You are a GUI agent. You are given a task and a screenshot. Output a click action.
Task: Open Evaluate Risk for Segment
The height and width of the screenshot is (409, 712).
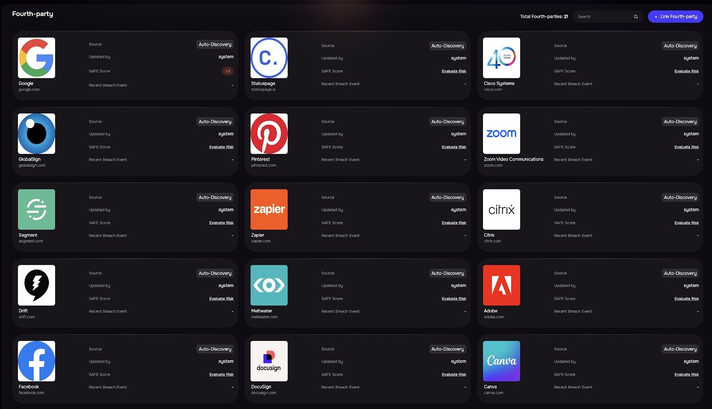tap(221, 223)
